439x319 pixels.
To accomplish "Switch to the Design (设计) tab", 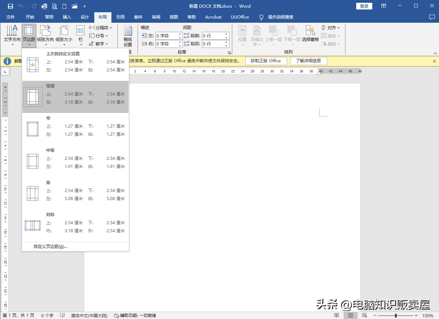I will click(85, 17).
